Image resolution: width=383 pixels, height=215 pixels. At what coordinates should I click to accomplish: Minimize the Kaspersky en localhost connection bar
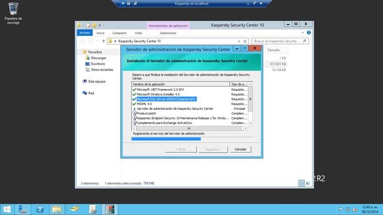(248, 4)
